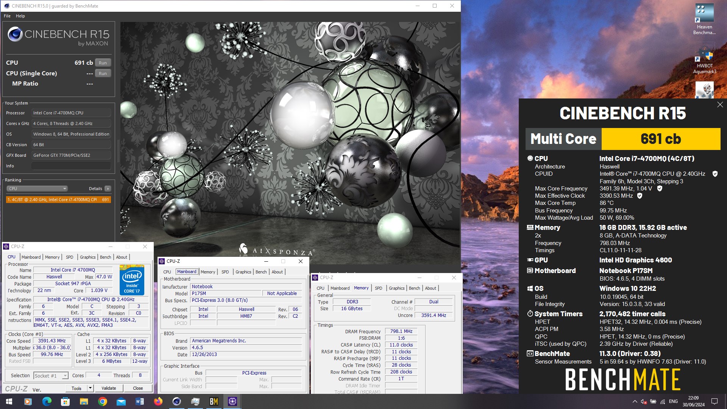Screen dimensions: 727x409
Task: Click the ENG input language indicator
Action: point(673,401)
